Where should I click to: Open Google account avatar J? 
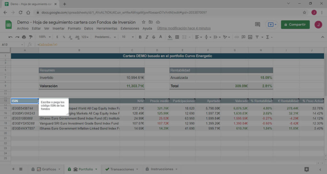pyautogui.click(x=318, y=25)
